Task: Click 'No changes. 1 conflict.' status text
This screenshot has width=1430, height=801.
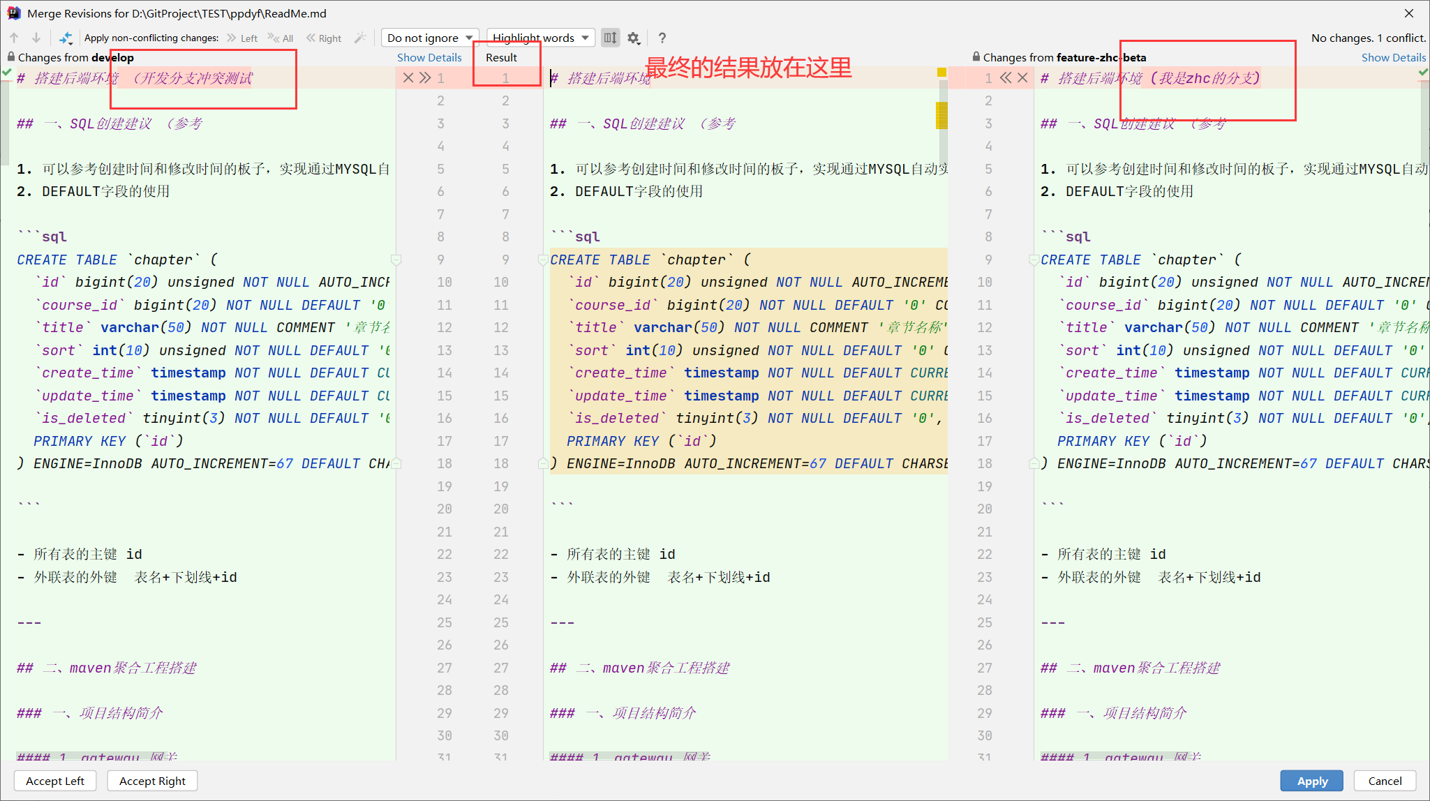Action: 1368,38
